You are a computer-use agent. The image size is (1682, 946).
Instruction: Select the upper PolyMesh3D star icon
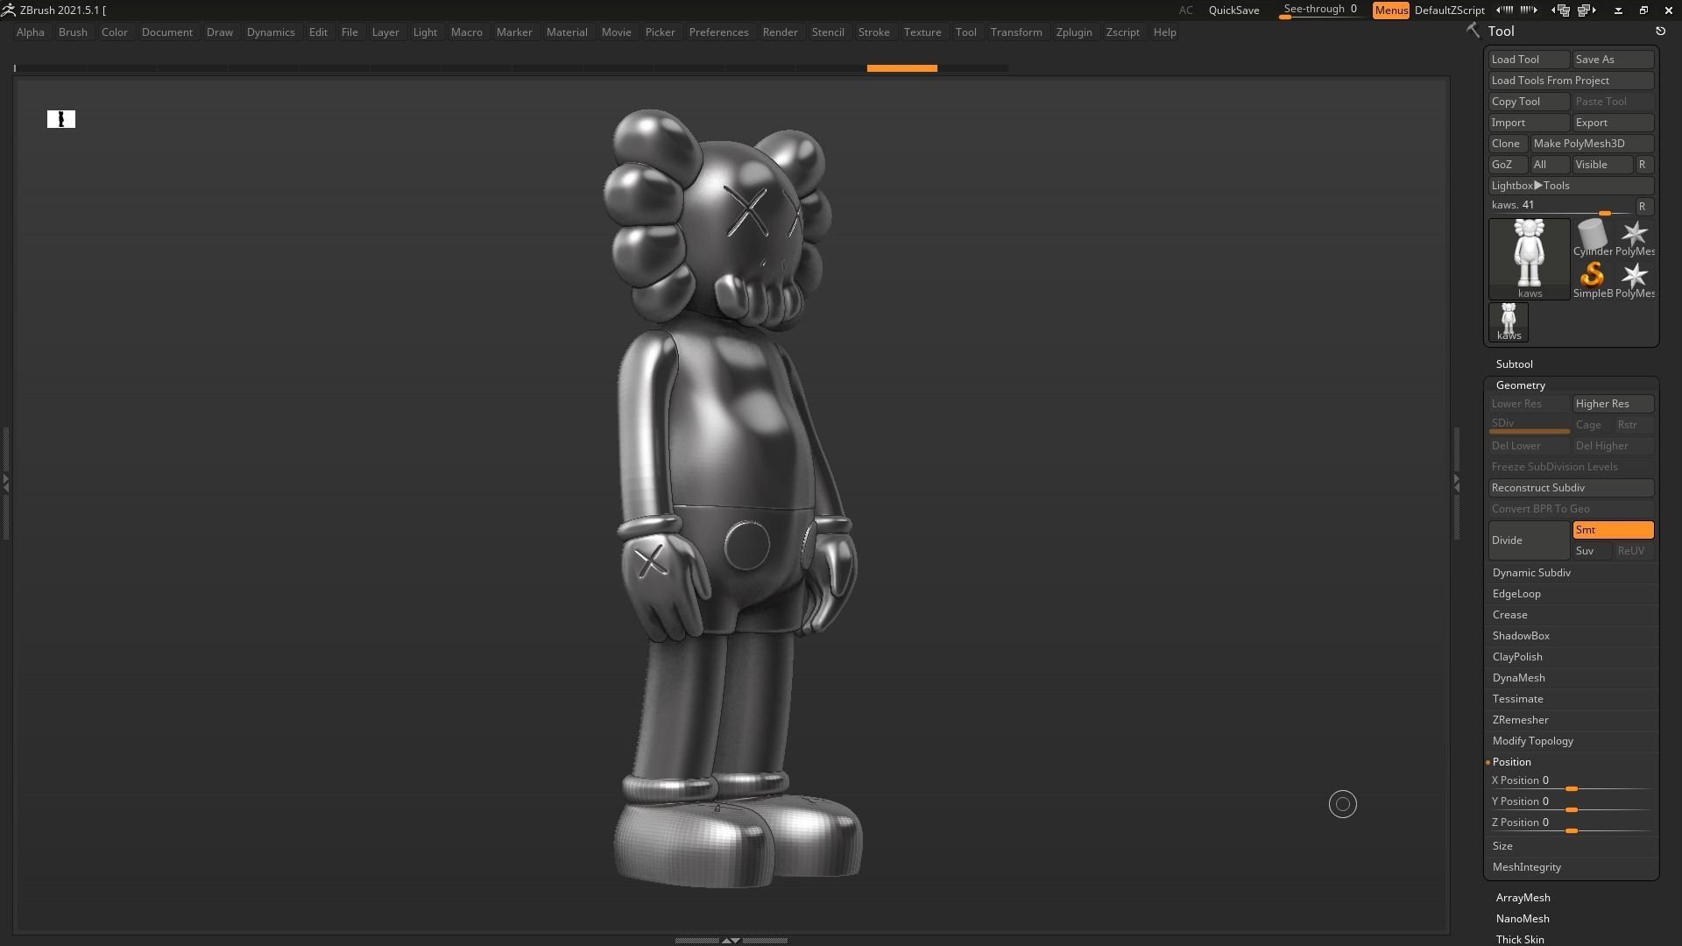[x=1634, y=237]
